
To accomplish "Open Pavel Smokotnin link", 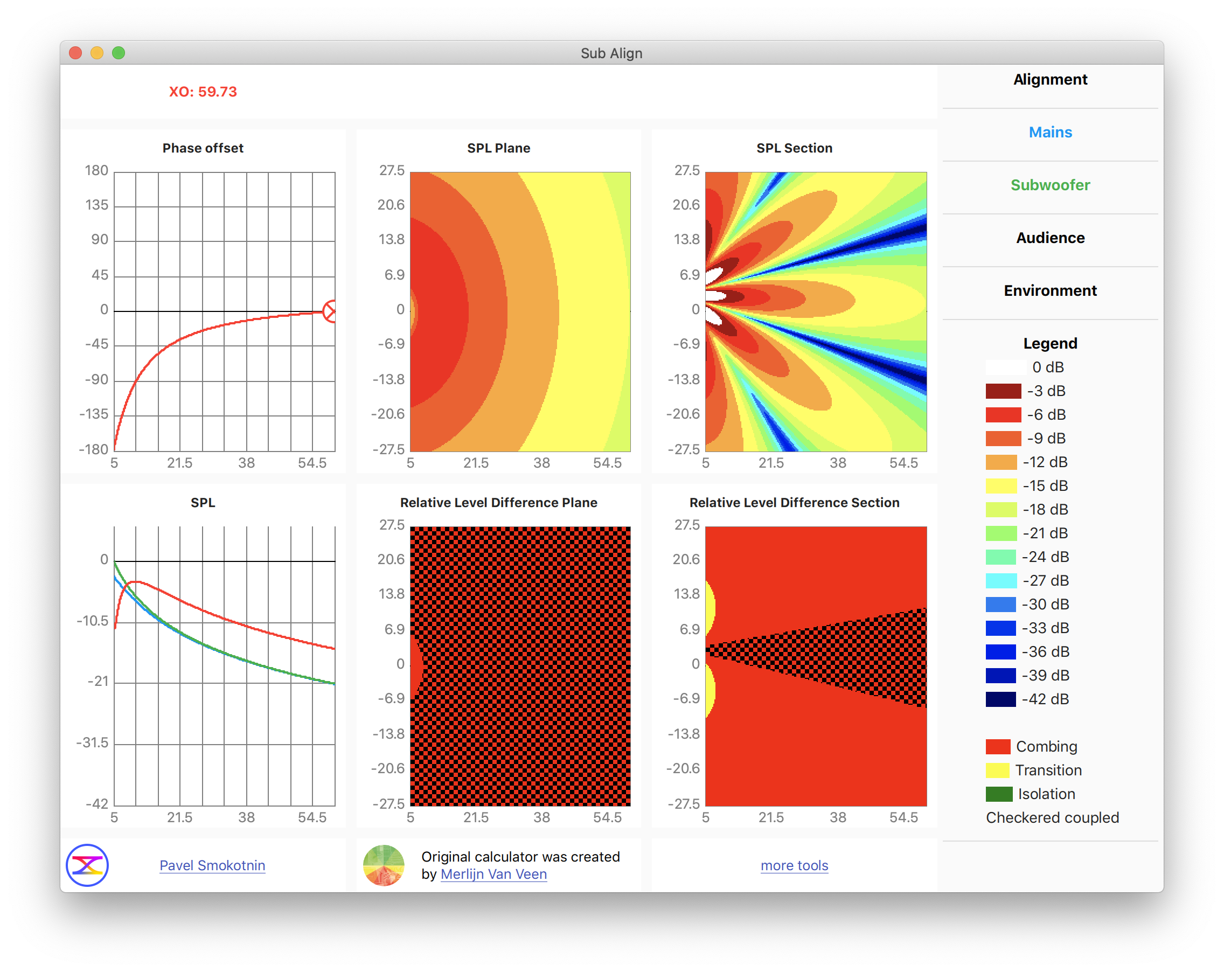I will (x=212, y=865).
